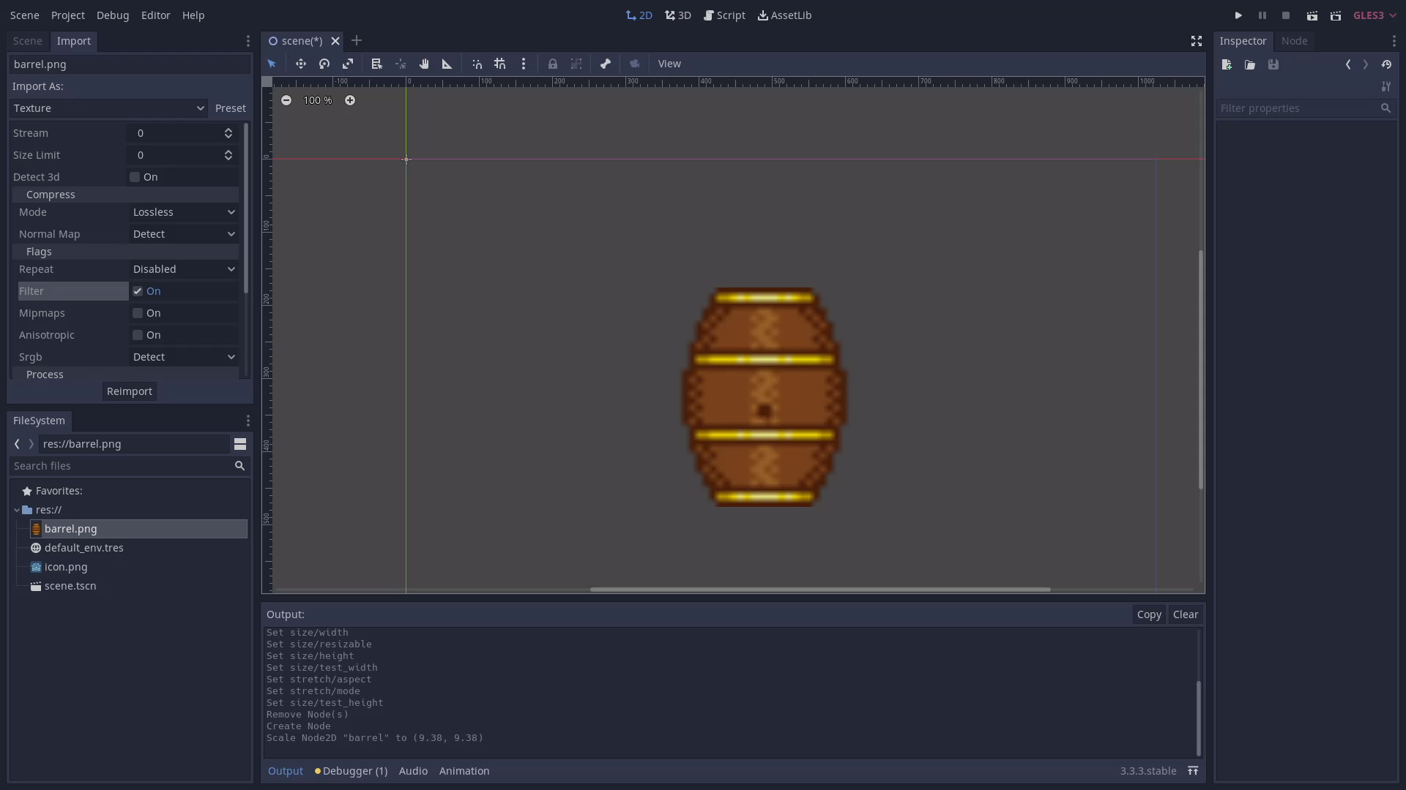1406x790 pixels.
Task: Open the Import tab panel
Action: tap(73, 39)
